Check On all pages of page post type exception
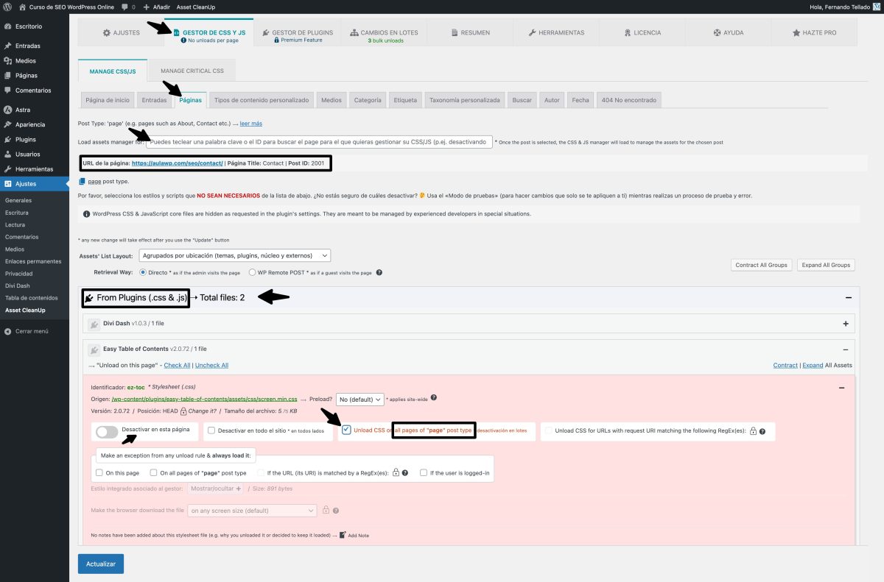 [154, 472]
